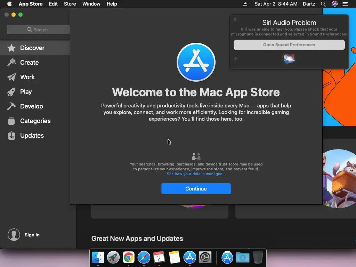356x267 pixels.
Task: Click the yellow minimize window button
Action: tap(14, 15)
